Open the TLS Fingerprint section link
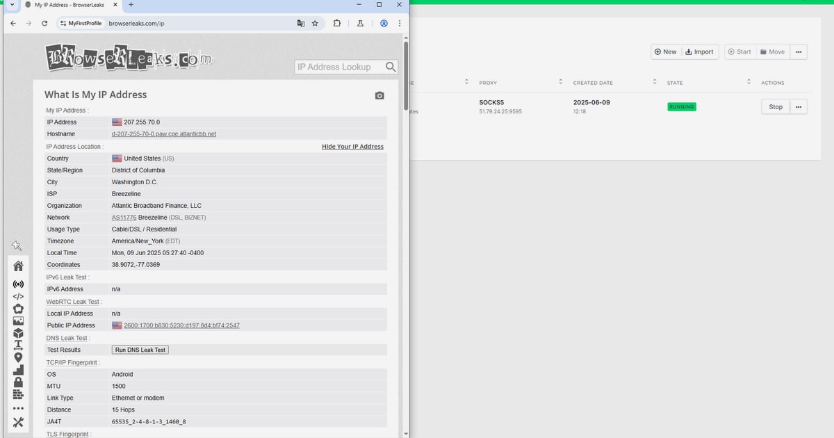Viewport: 834px width, 438px height. (68, 434)
